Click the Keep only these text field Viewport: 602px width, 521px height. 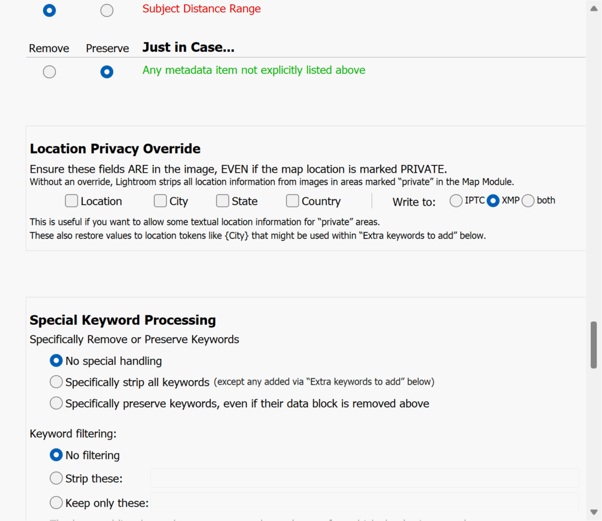364,503
